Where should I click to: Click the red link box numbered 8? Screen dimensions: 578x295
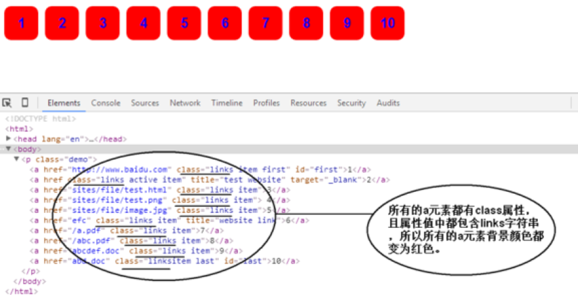click(306, 23)
